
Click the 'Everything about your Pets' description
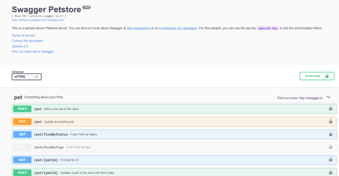pyautogui.click(x=44, y=97)
